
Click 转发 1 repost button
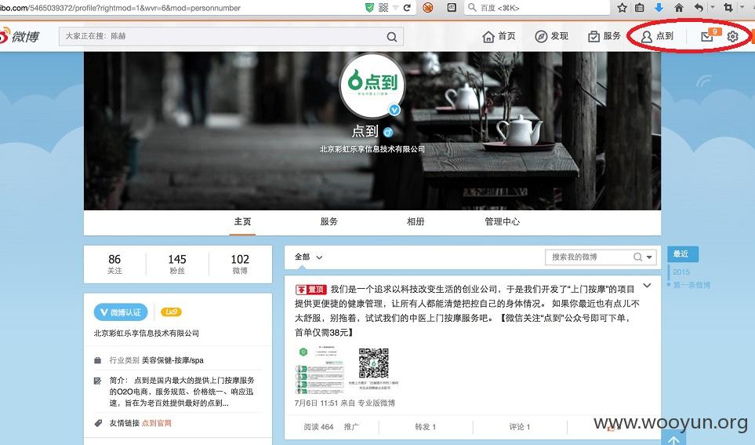425,427
